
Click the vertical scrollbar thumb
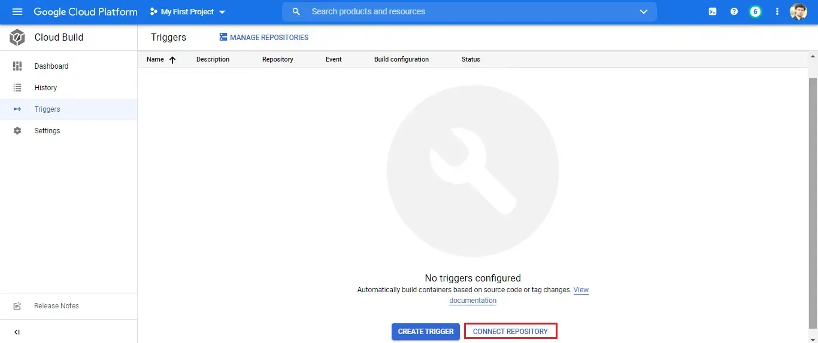[x=813, y=203]
